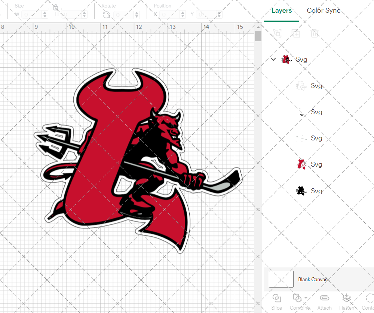Toggle the size aspect ratio lock icon

[56, 7]
